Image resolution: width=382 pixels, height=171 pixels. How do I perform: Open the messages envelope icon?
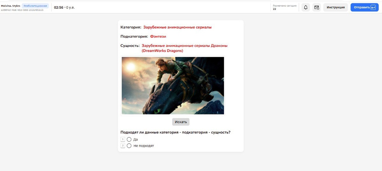tap(316, 7)
